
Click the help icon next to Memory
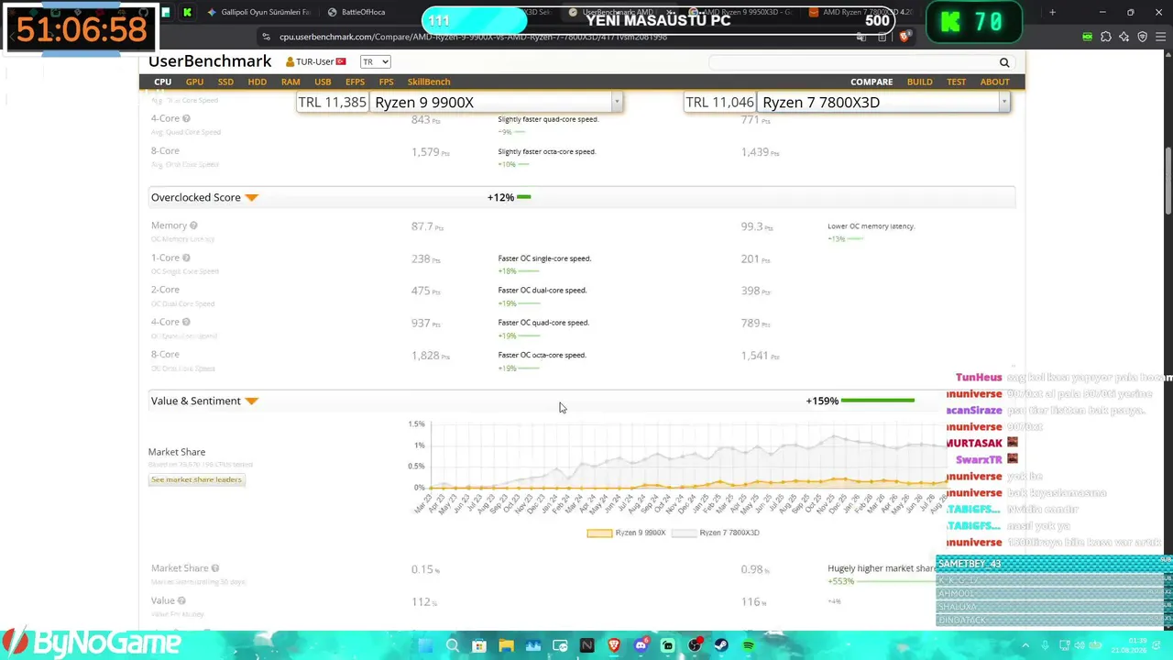194,225
